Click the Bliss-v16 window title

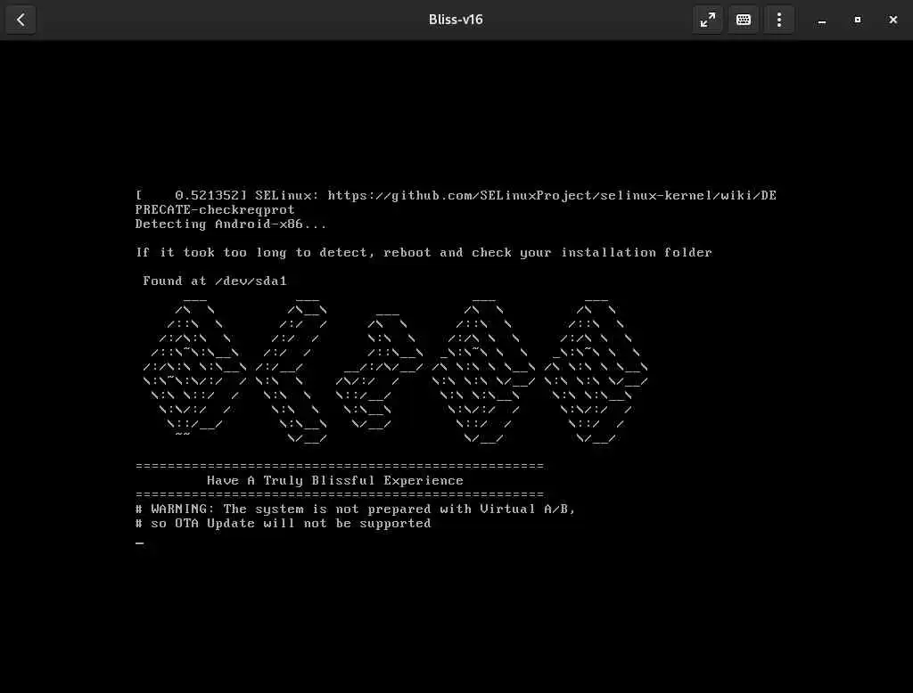tap(456, 20)
